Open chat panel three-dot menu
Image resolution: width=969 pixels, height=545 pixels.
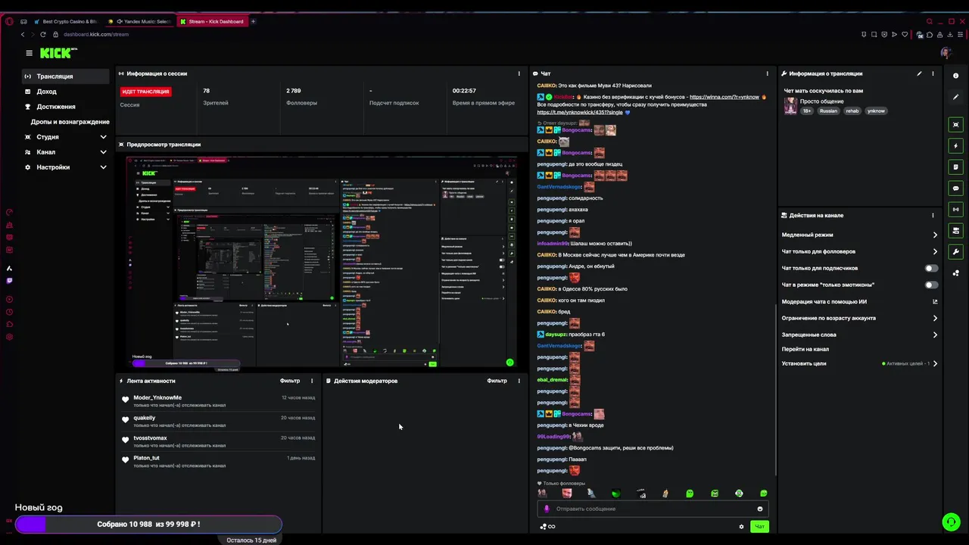tap(767, 73)
